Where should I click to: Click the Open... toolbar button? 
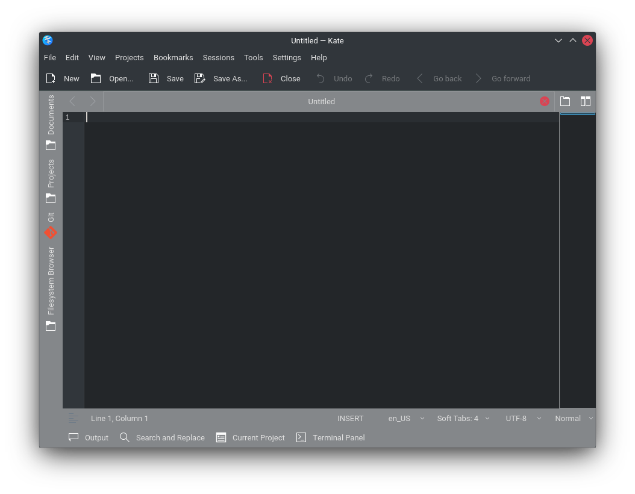[112, 78]
